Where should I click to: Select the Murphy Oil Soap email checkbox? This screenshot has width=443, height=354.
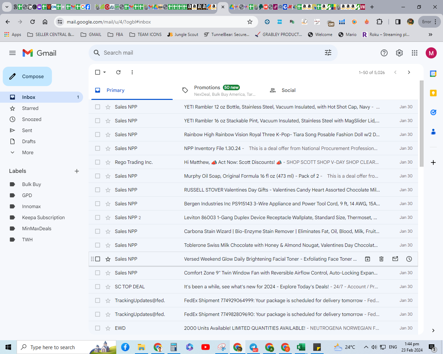point(98,176)
